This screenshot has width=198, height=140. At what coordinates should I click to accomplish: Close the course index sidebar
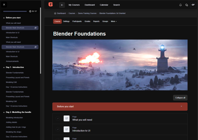[4, 5]
